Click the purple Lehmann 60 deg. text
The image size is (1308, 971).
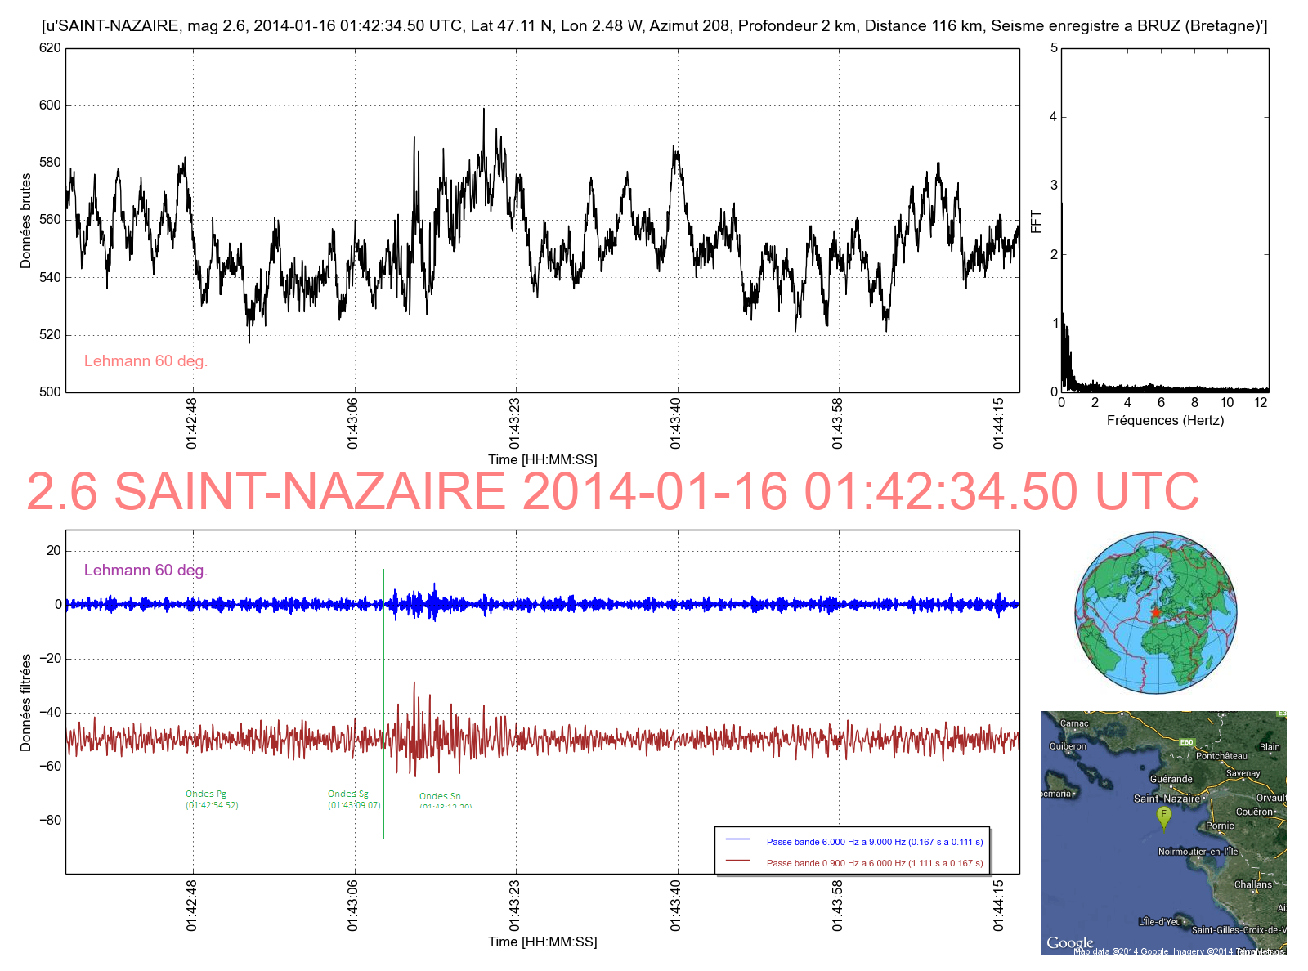(x=146, y=570)
